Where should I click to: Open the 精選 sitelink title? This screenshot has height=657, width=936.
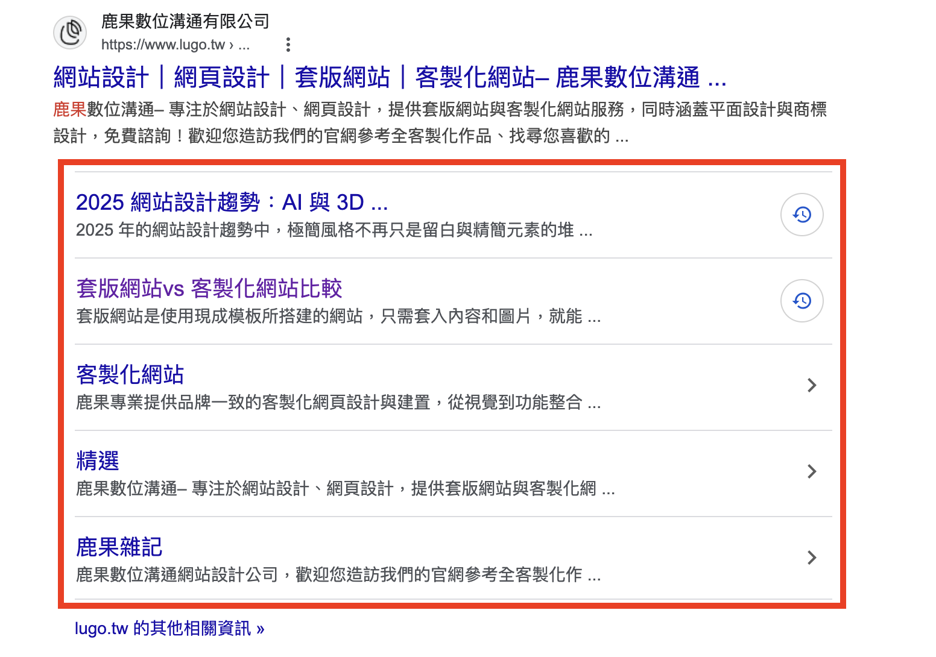coord(98,461)
